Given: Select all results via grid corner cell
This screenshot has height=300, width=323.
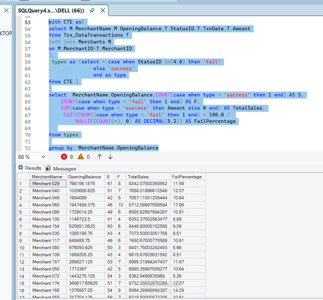Looking at the screenshot, I should click(x=23, y=177).
